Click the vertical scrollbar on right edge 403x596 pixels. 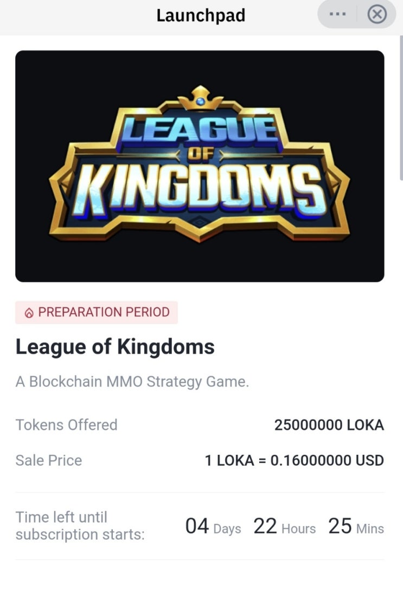pyautogui.click(x=401, y=107)
